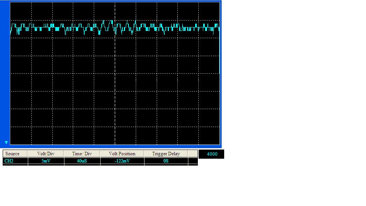The height and width of the screenshot is (206, 366).
Task: Click the -122mV volt position value
Action: click(122, 161)
